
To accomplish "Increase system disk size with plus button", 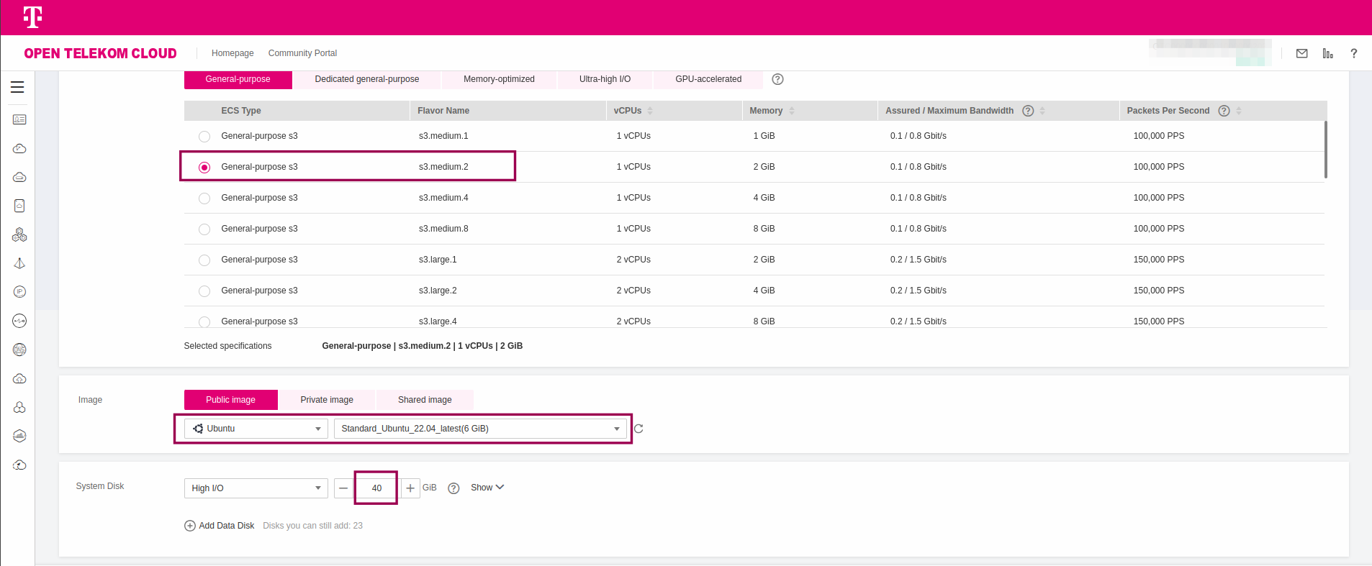I will (410, 488).
